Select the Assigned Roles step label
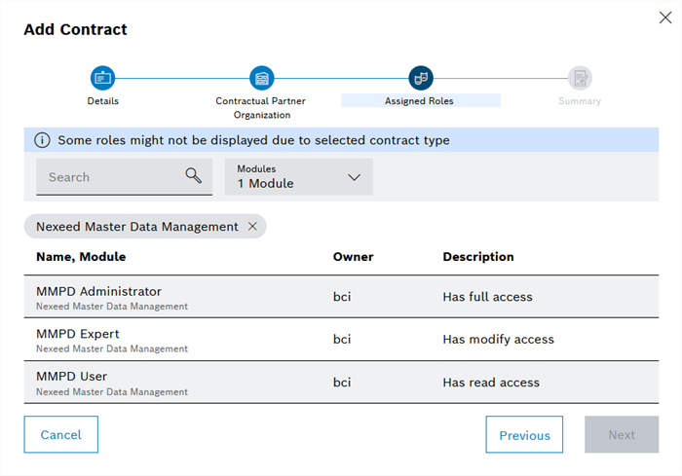Viewport: 682px width, 476px height. tap(420, 100)
